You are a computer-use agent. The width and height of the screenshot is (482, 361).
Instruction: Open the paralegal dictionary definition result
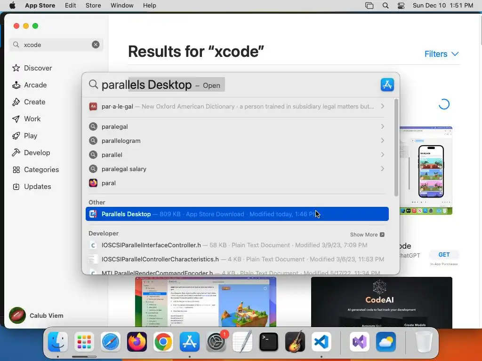pos(237,106)
